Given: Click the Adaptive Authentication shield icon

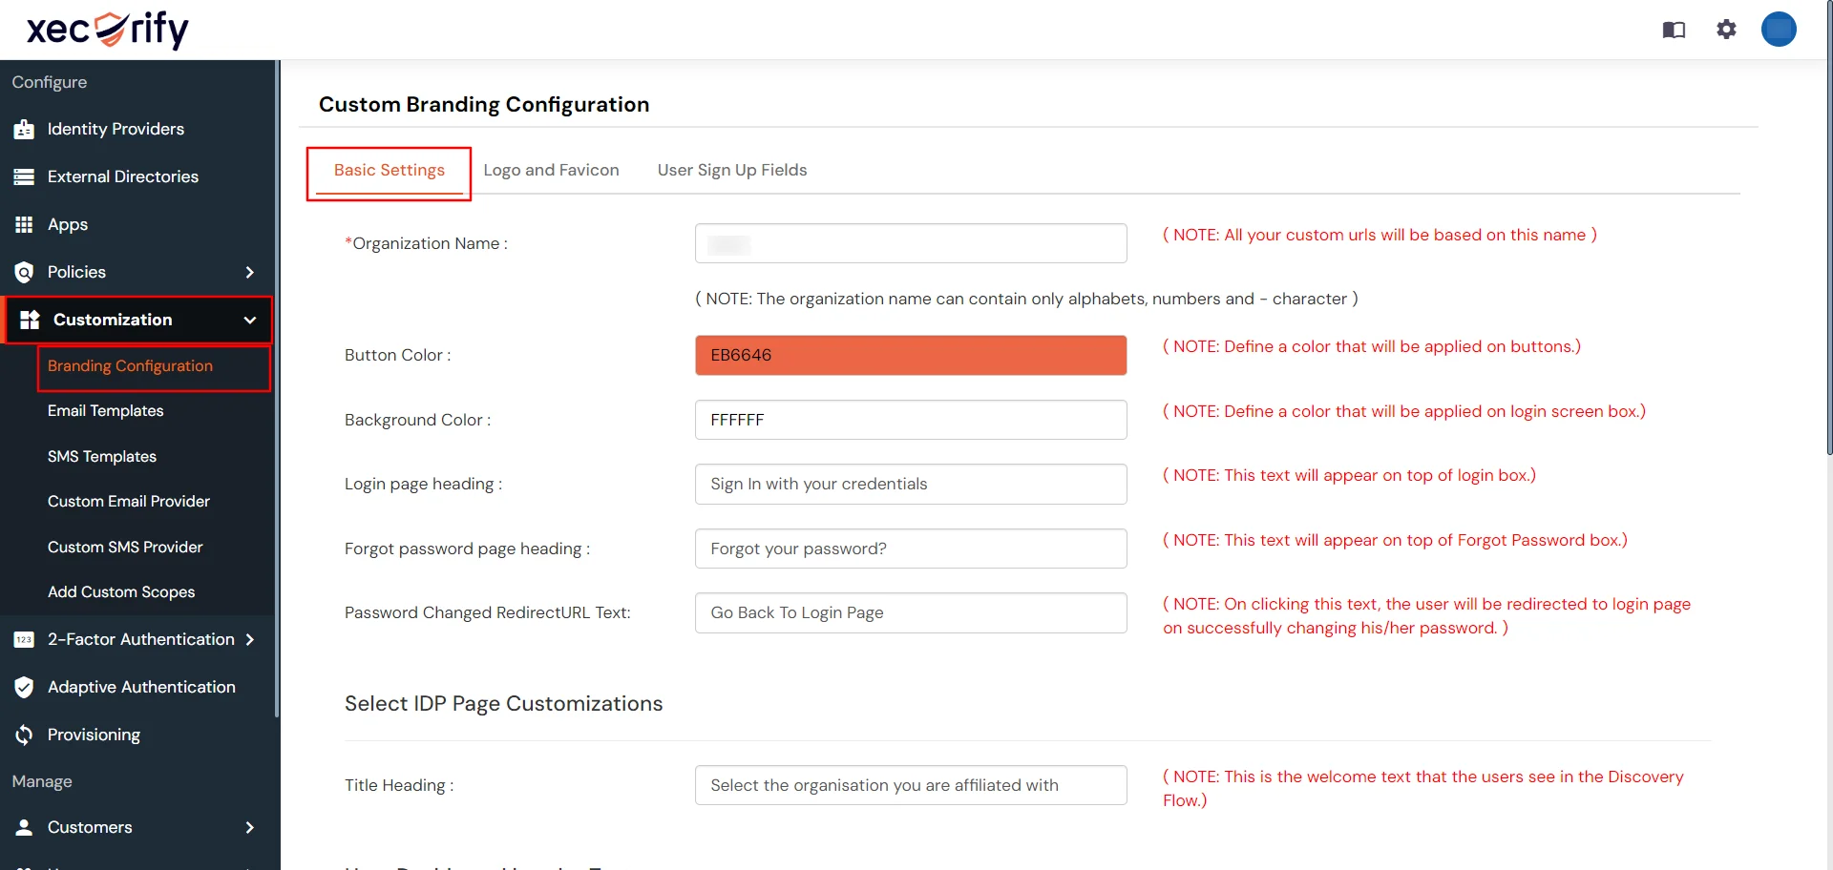Looking at the screenshot, I should click(24, 687).
